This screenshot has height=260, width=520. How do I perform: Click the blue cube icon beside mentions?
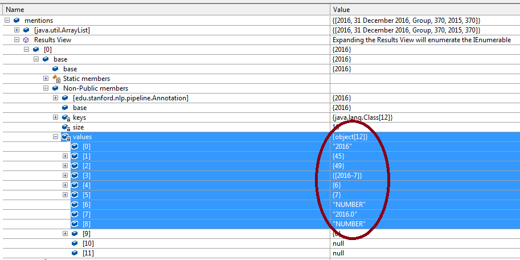coord(17,21)
